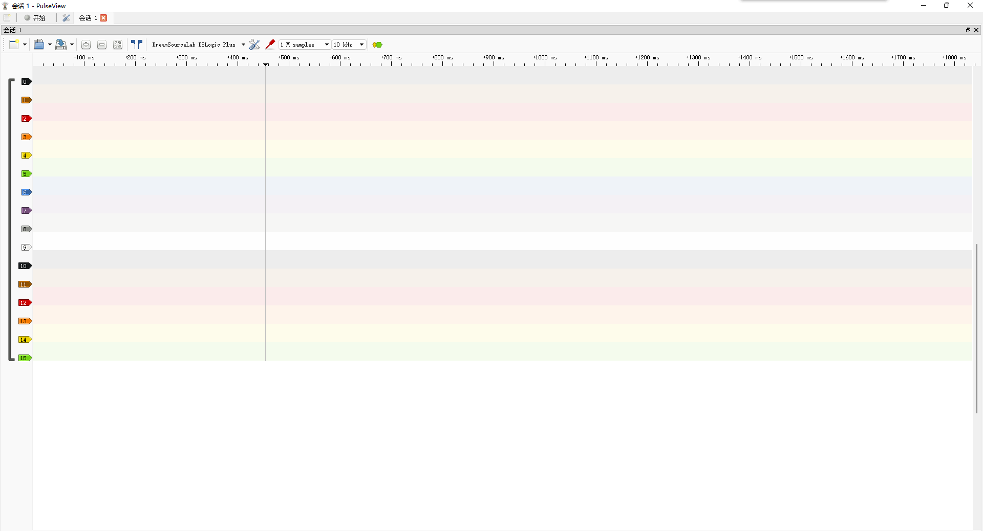Zoom out on the timeline
This screenshot has width=983, height=531.
102,45
